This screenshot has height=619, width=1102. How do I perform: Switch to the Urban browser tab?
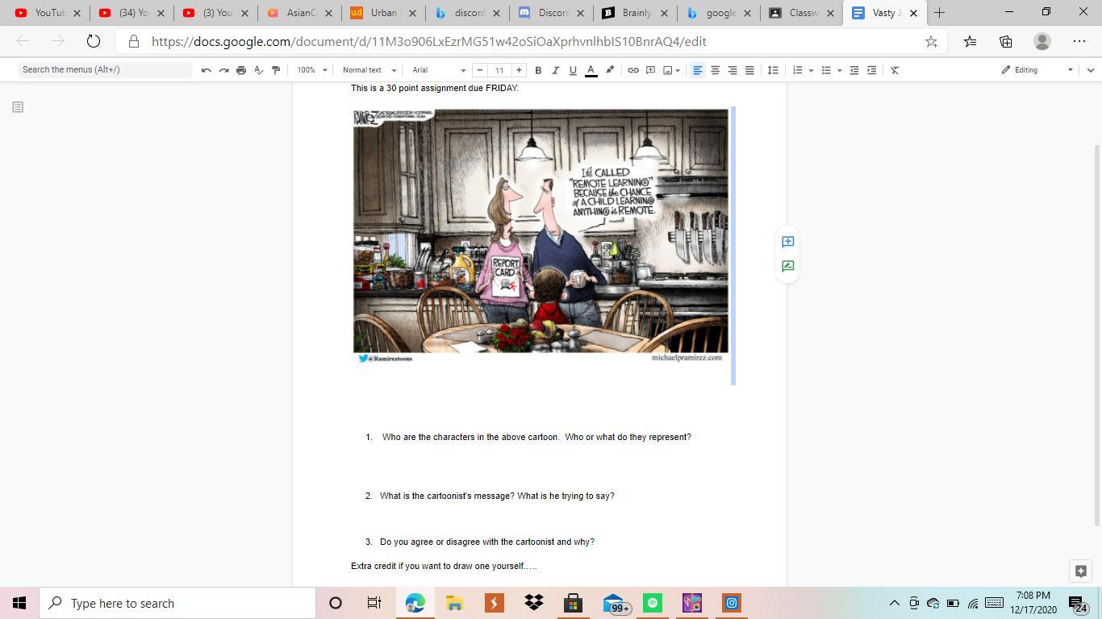383,13
